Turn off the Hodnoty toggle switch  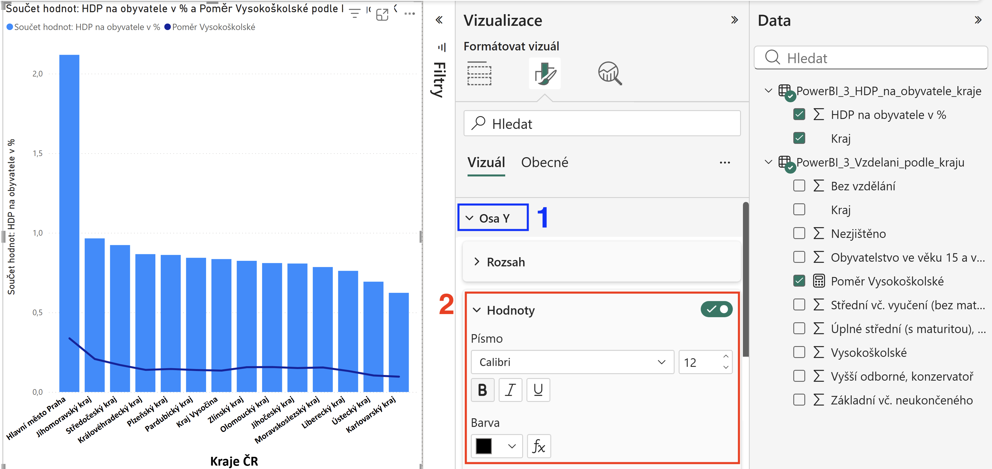[716, 309]
